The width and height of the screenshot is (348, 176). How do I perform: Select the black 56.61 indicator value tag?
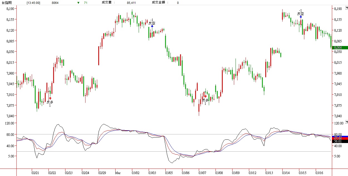pos(340,141)
